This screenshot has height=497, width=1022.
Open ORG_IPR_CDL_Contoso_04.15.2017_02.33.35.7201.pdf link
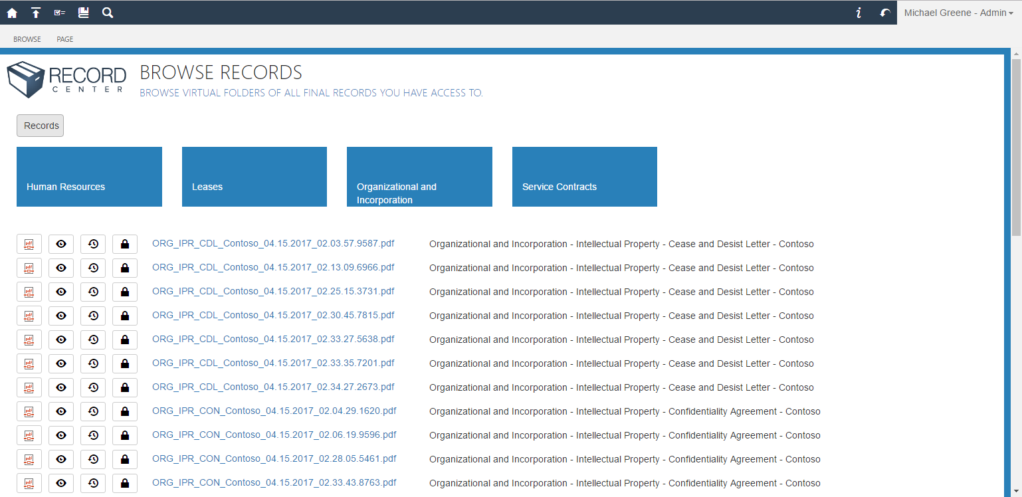pyautogui.click(x=273, y=363)
